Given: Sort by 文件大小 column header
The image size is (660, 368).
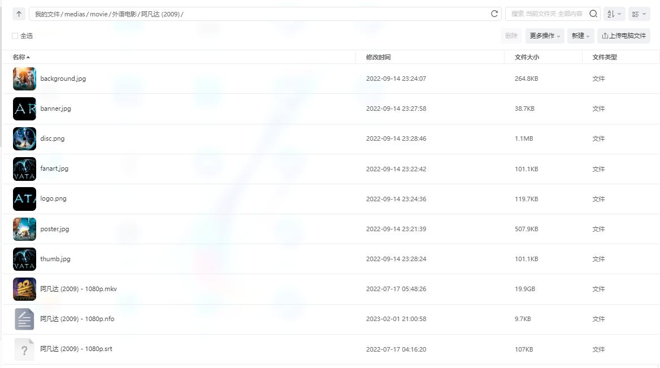Looking at the screenshot, I should tap(527, 57).
